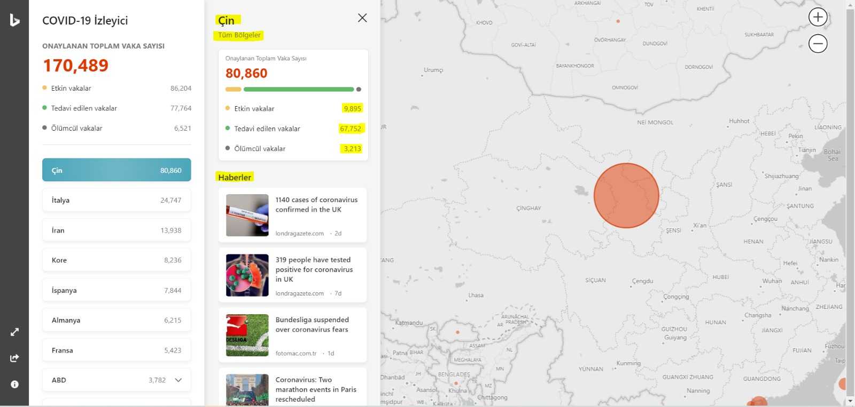The height and width of the screenshot is (407, 855).
Task: Open the İspanya country entry
Action: click(116, 290)
